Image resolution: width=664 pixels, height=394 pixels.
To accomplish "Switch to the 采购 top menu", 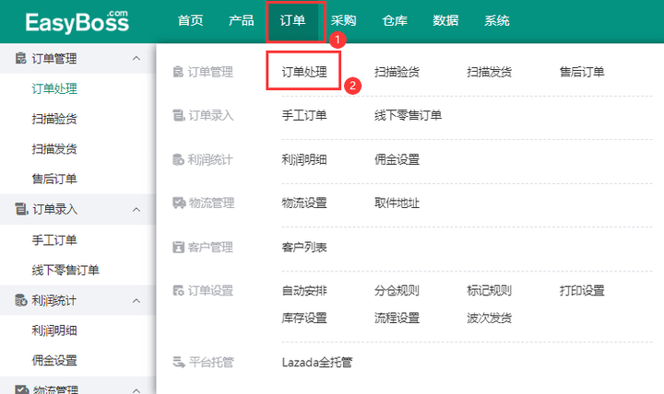I will [343, 21].
